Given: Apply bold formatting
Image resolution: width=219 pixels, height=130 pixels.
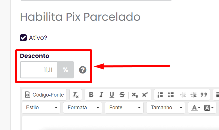Looking at the screenshot, I should tap(91, 95).
